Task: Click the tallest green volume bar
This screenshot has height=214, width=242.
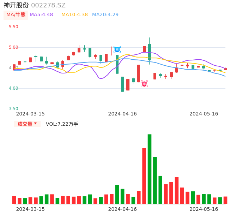Action: [150, 169]
